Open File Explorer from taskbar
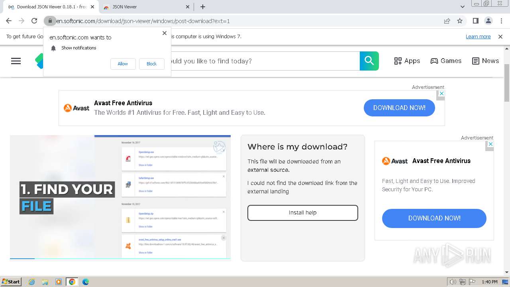The width and height of the screenshot is (510, 287). click(45, 282)
